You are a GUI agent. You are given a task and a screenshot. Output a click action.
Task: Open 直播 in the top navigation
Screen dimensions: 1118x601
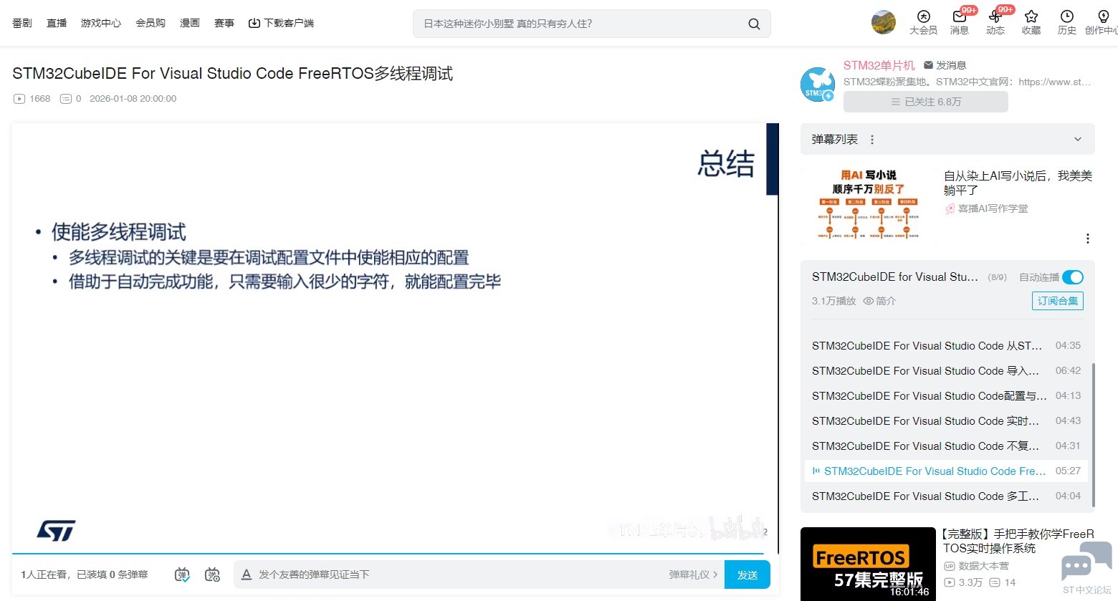pos(57,23)
